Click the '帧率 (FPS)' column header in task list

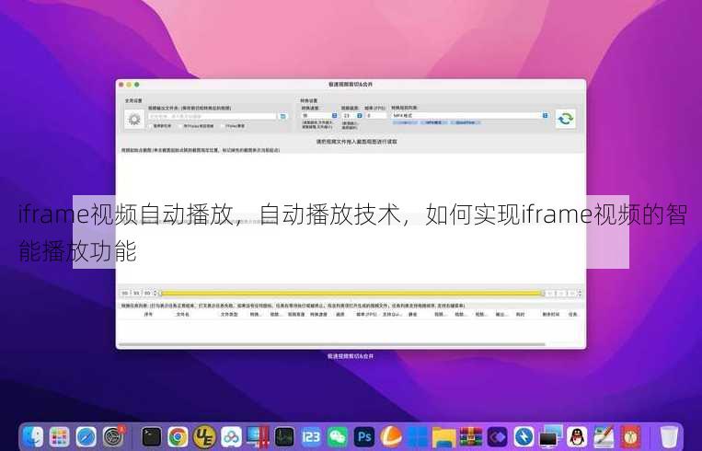point(366,315)
